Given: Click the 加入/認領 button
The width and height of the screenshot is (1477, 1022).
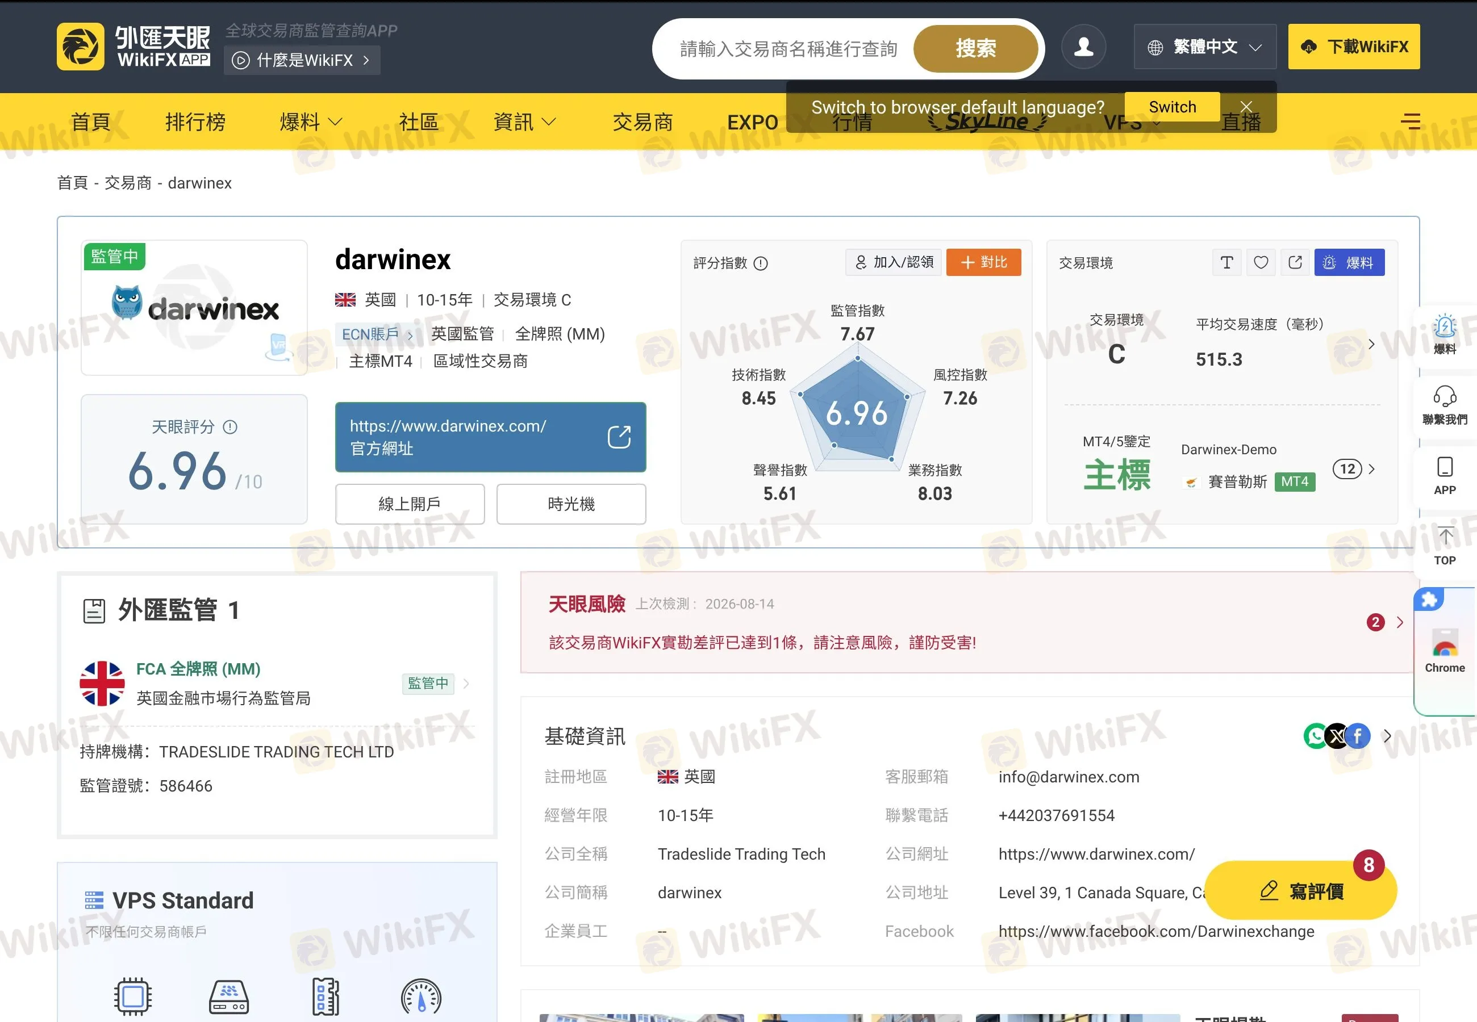Looking at the screenshot, I should (x=894, y=262).
